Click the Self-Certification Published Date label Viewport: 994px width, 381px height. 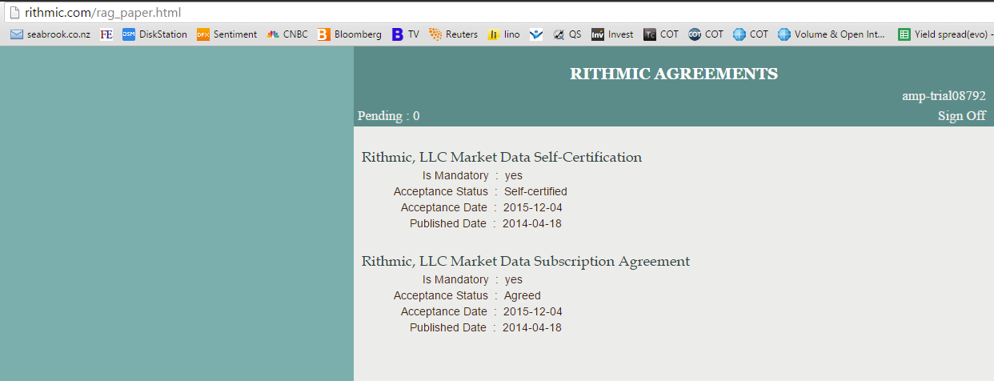click(448, 223)
